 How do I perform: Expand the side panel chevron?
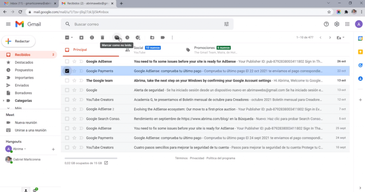tap(360, 188)
